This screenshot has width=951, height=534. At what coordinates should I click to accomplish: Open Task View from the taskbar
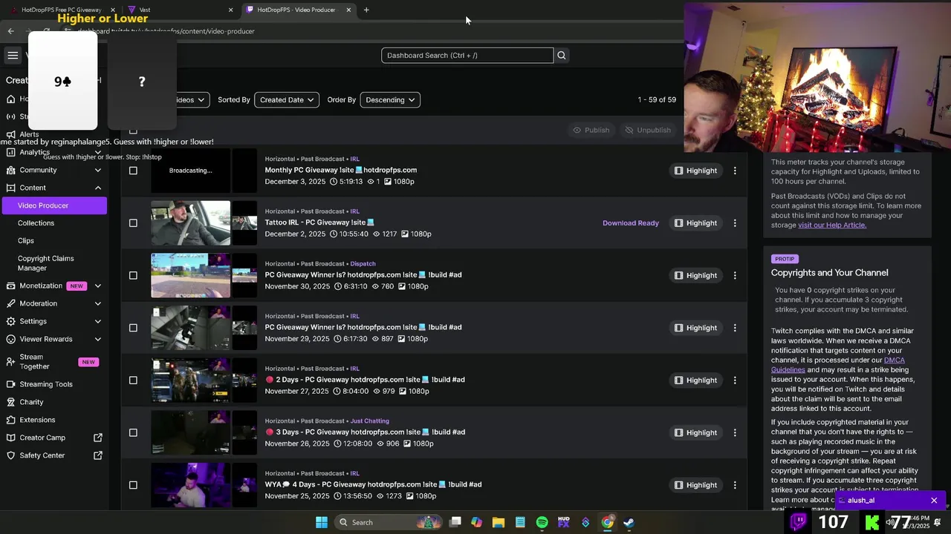(x=455, y=522)
